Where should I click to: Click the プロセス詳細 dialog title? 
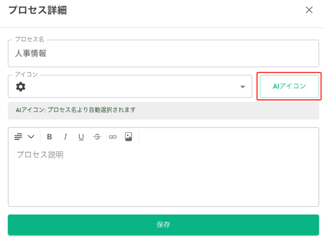tap(37, 10)
